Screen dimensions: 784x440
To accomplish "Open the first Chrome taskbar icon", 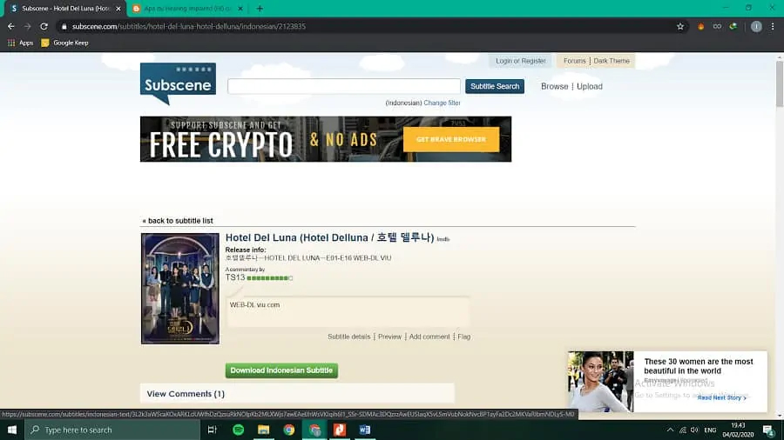I will [x=289, y=430].
